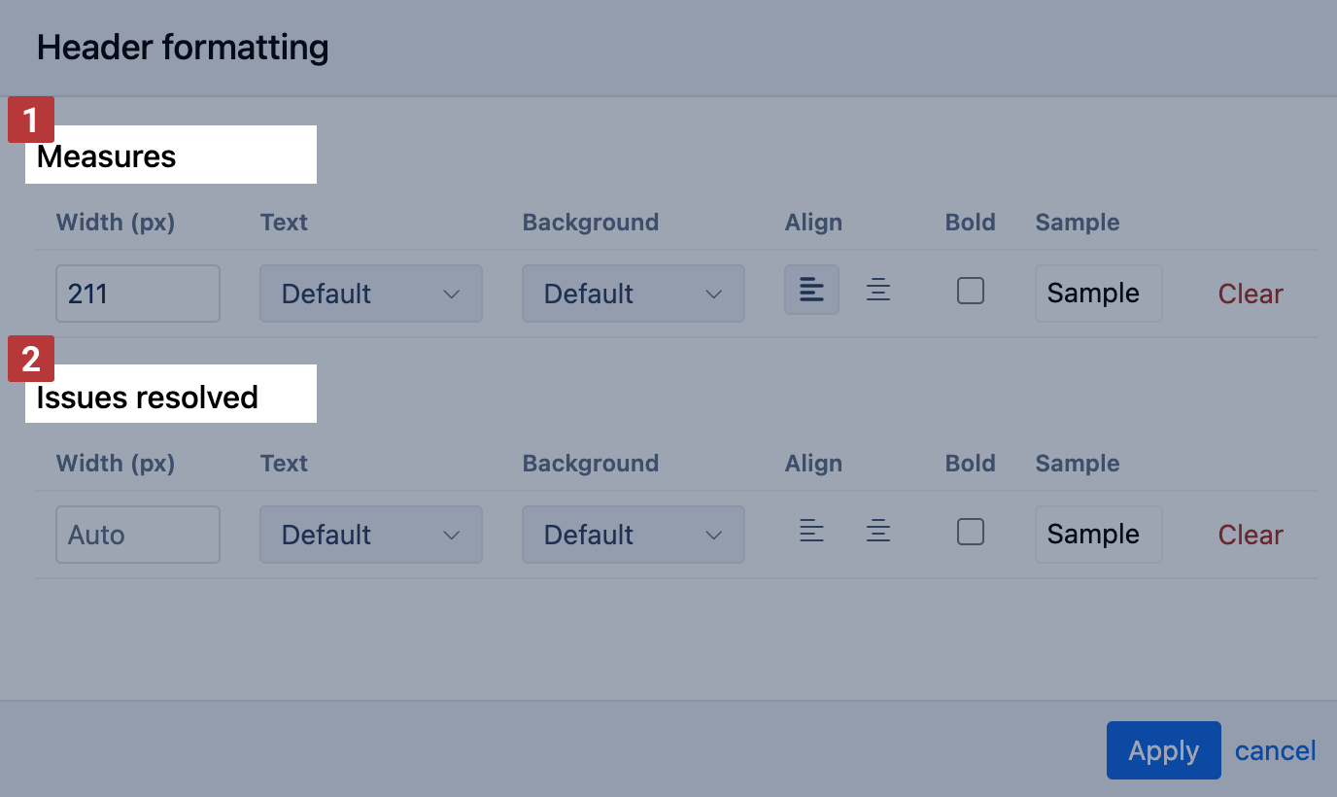Open Background dropdown for Issues resolved
1337x797 pixels.
coord(634,535)
